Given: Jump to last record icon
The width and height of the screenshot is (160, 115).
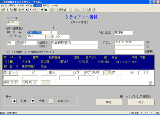Looking at the screenshot, I should (x=27, y=10).
